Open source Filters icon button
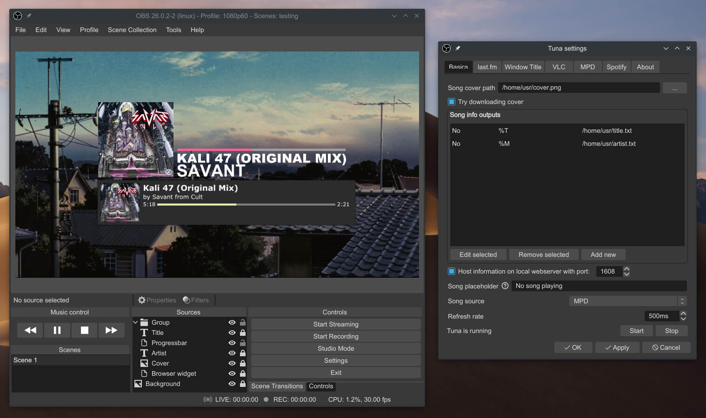 tap(186, 300)
